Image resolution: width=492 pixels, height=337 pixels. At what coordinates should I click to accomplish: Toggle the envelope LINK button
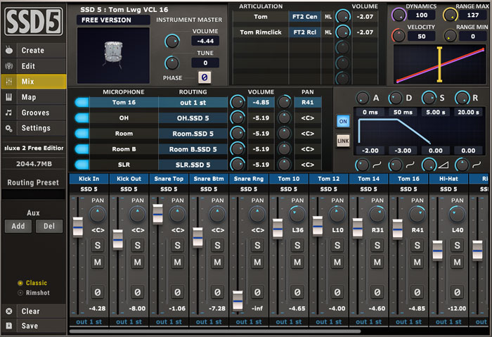pos(343,141)
